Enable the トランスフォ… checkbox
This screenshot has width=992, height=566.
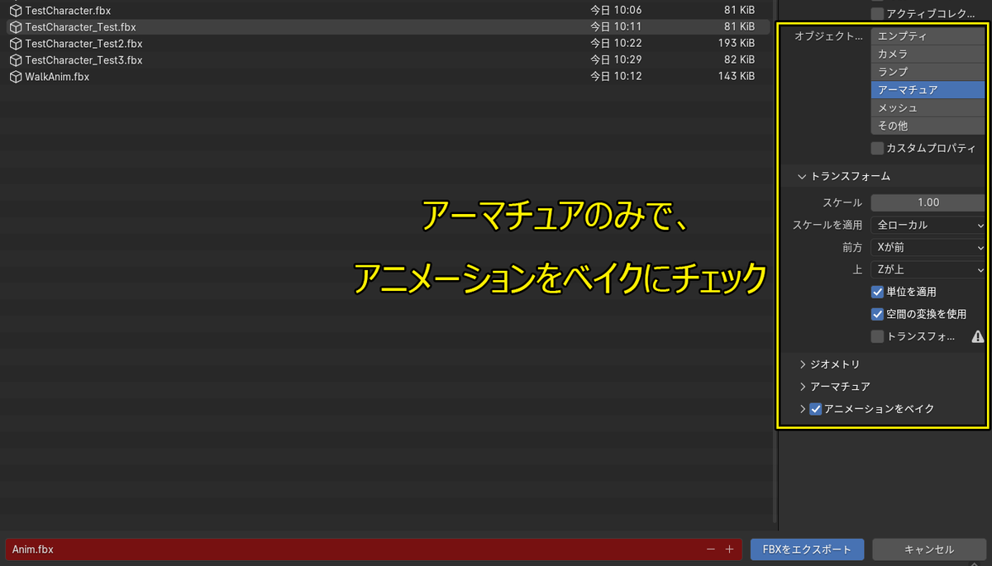(x=877, y=336)
